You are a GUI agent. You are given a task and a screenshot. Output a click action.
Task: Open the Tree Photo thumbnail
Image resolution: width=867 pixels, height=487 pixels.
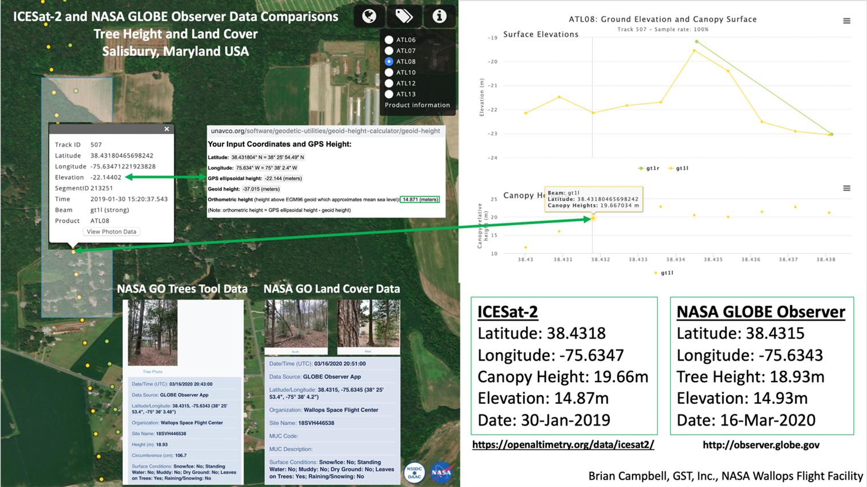pos(153,333)
